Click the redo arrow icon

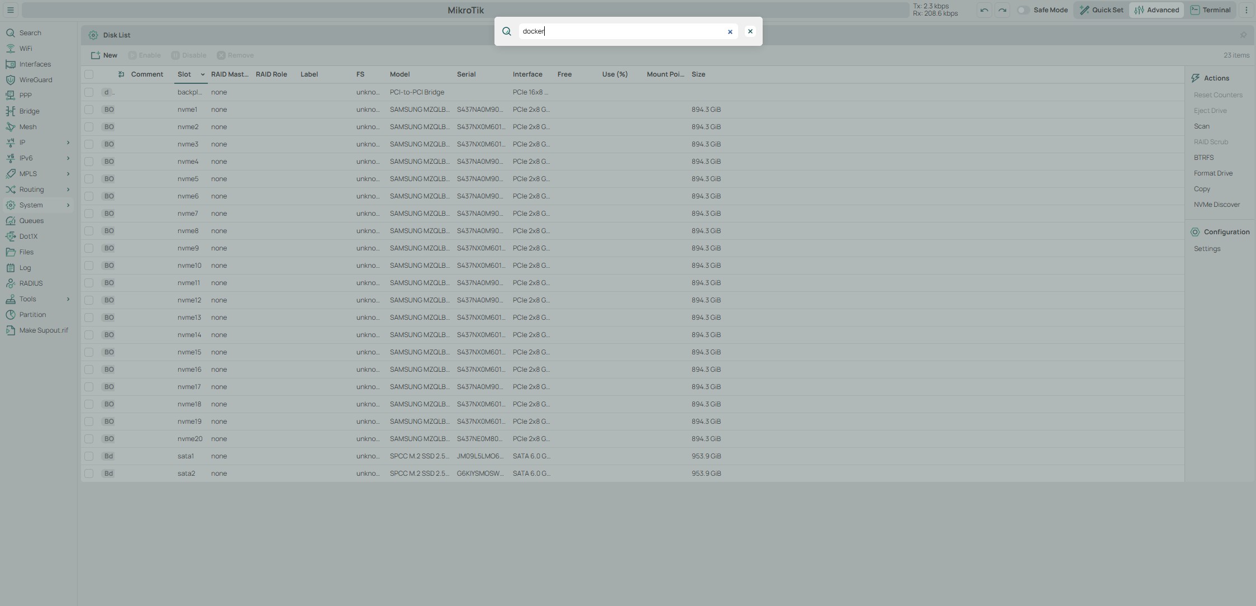click(x=1002, y=10)
